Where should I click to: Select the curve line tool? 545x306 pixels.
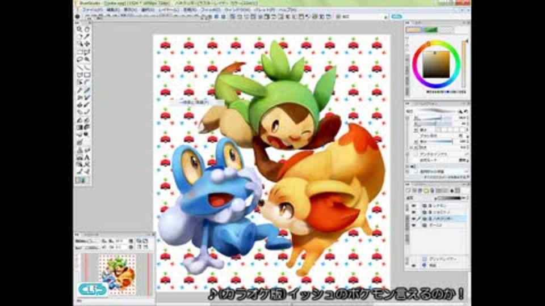click(87, 67)
